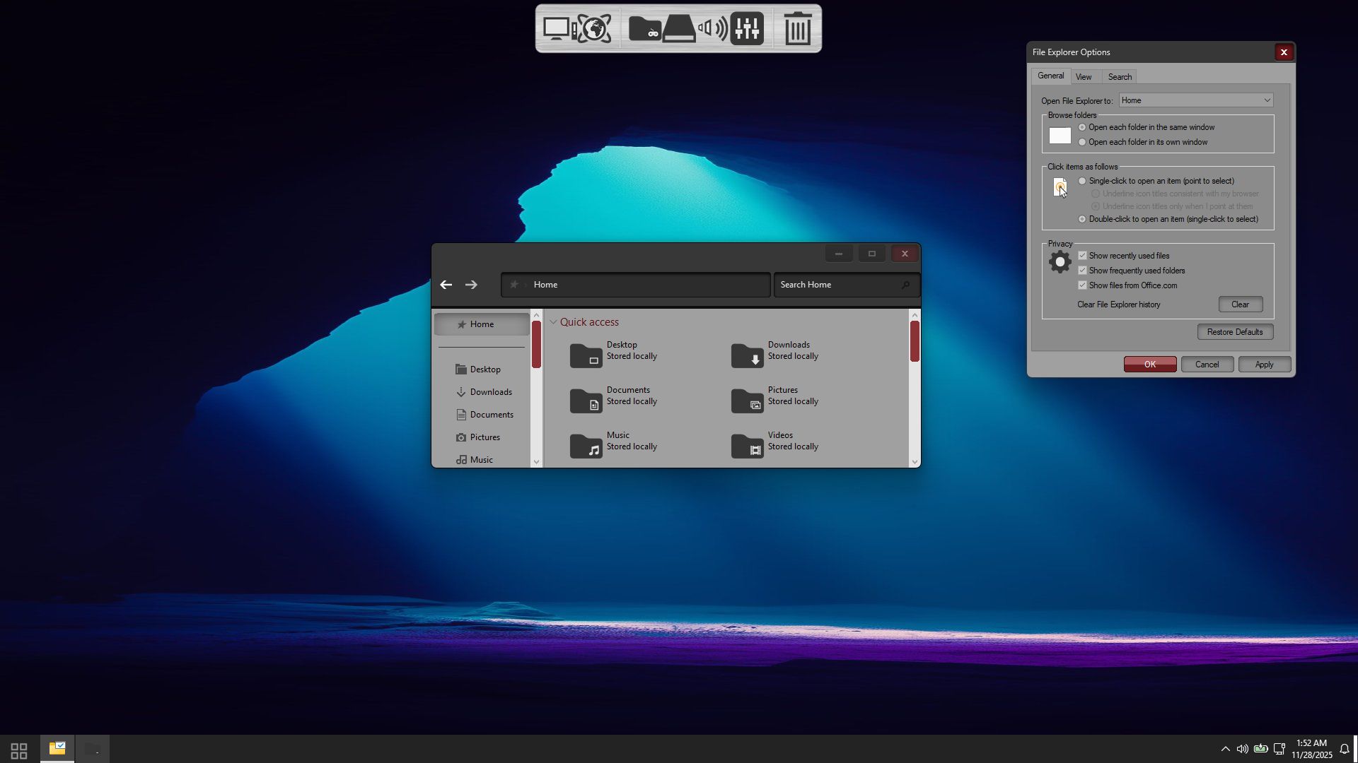Open the mixer sliders dock icon
1358x763 pixels.
[747, 29]
